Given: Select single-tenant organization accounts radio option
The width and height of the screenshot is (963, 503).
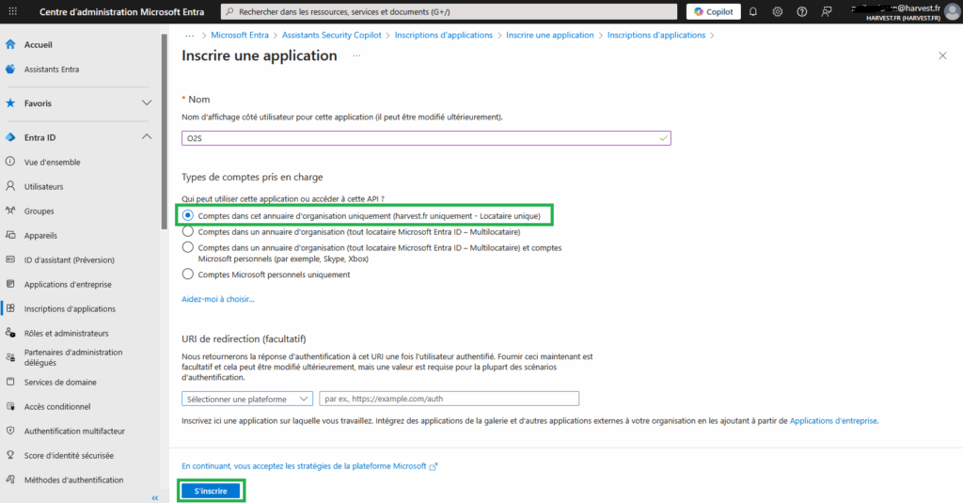Looking at the screenshot, I should 189,215.
